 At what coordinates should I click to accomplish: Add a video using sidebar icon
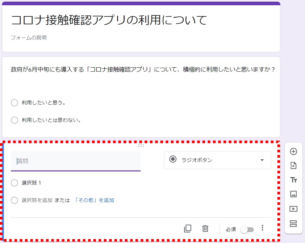[x=293, y=209]
